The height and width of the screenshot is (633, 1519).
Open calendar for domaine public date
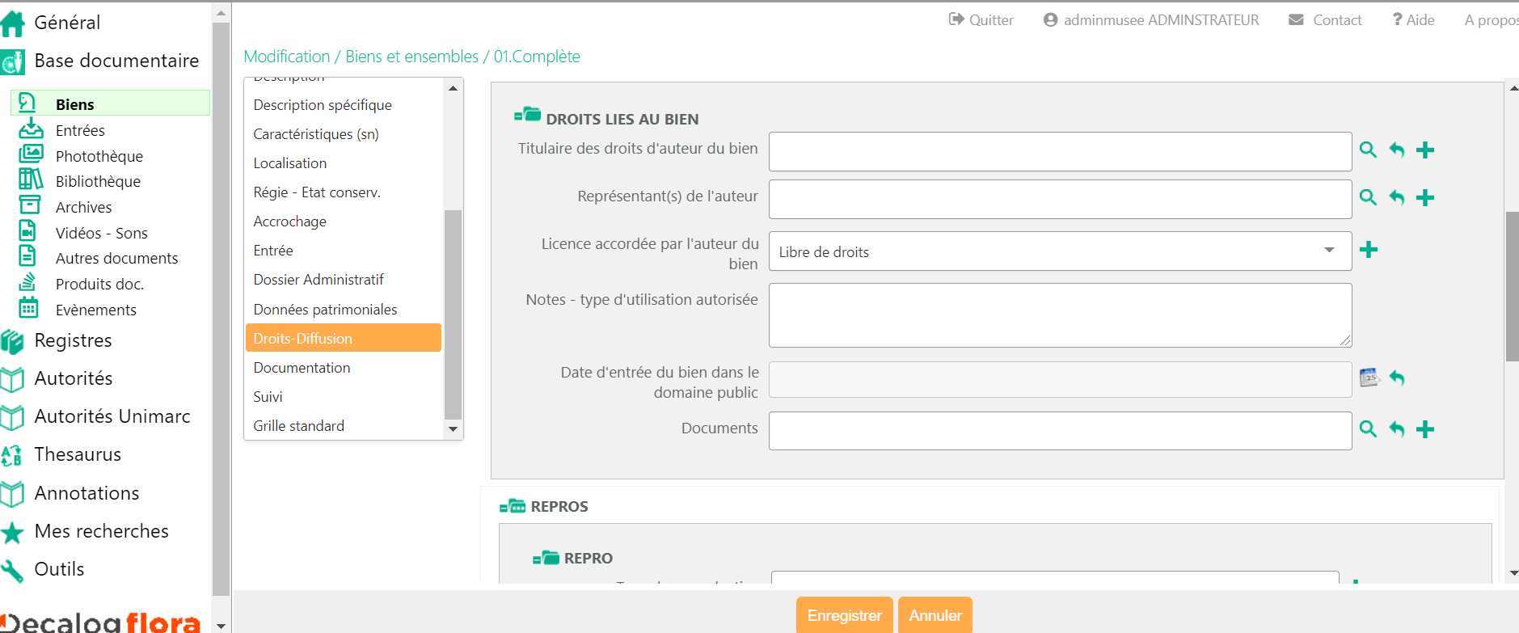[x=1369, y=378]
